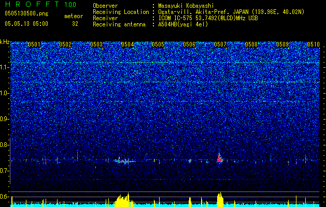326x207 pixels.
Task: Select the A504HB(yagi 4el) antenna text
Action: pos(183,24)
